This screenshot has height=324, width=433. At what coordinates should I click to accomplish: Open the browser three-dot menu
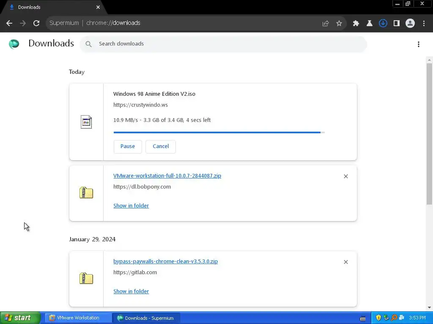click(424, 24)
